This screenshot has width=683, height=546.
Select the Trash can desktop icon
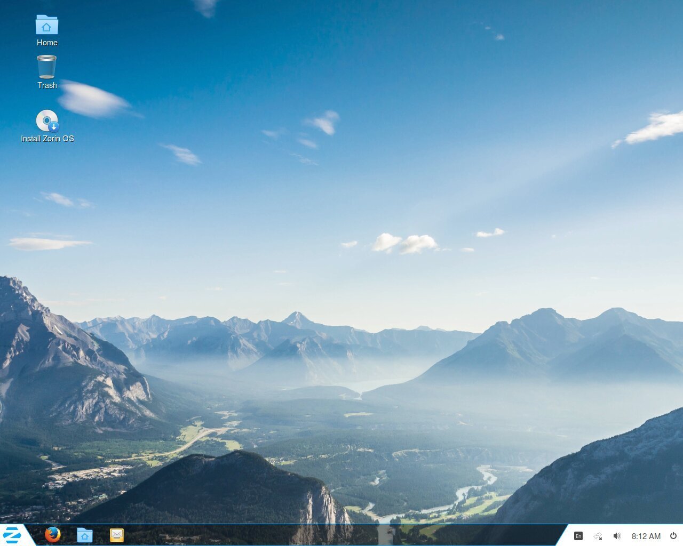pos(46,67)
